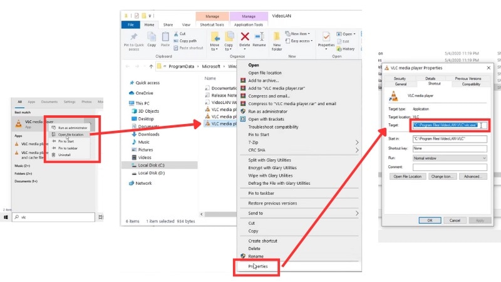This screenshot has height=282, width=501.
Task: Open the Easy access dropdown
Action: [x=299, y=41]
